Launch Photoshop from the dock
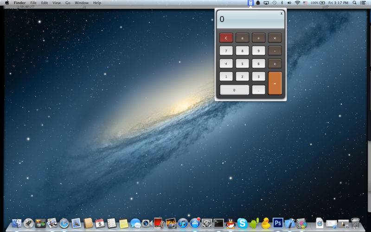 tap(278, 223)
